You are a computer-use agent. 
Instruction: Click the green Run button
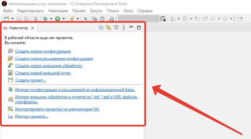click(58, 19)
